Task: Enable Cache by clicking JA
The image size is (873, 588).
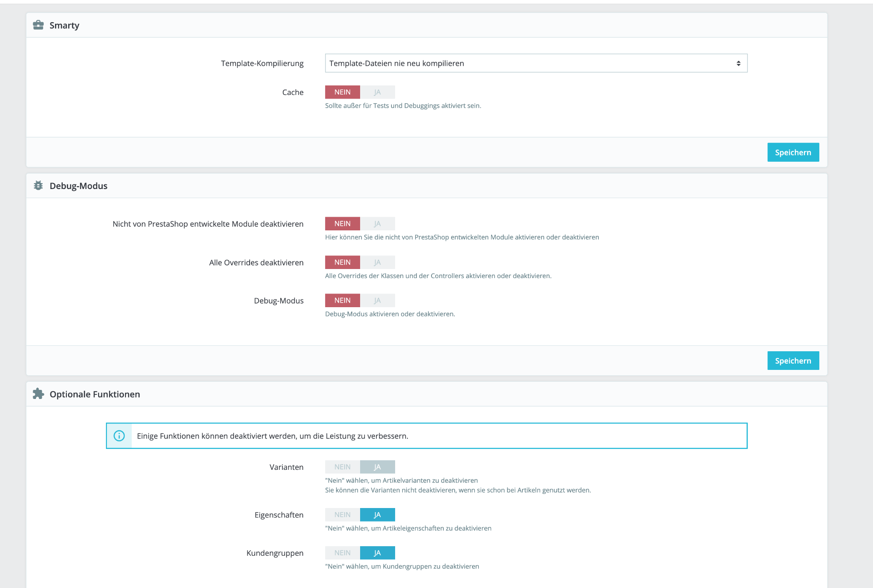Action: click(377, 92)
